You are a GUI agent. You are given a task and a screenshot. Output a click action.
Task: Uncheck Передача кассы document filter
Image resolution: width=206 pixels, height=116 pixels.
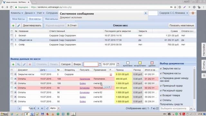pos(161,73)
